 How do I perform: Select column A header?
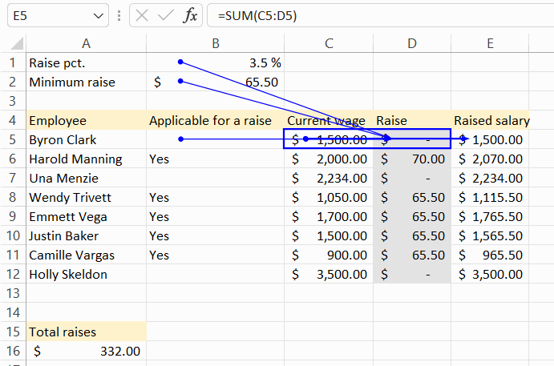tap(87, 43)
